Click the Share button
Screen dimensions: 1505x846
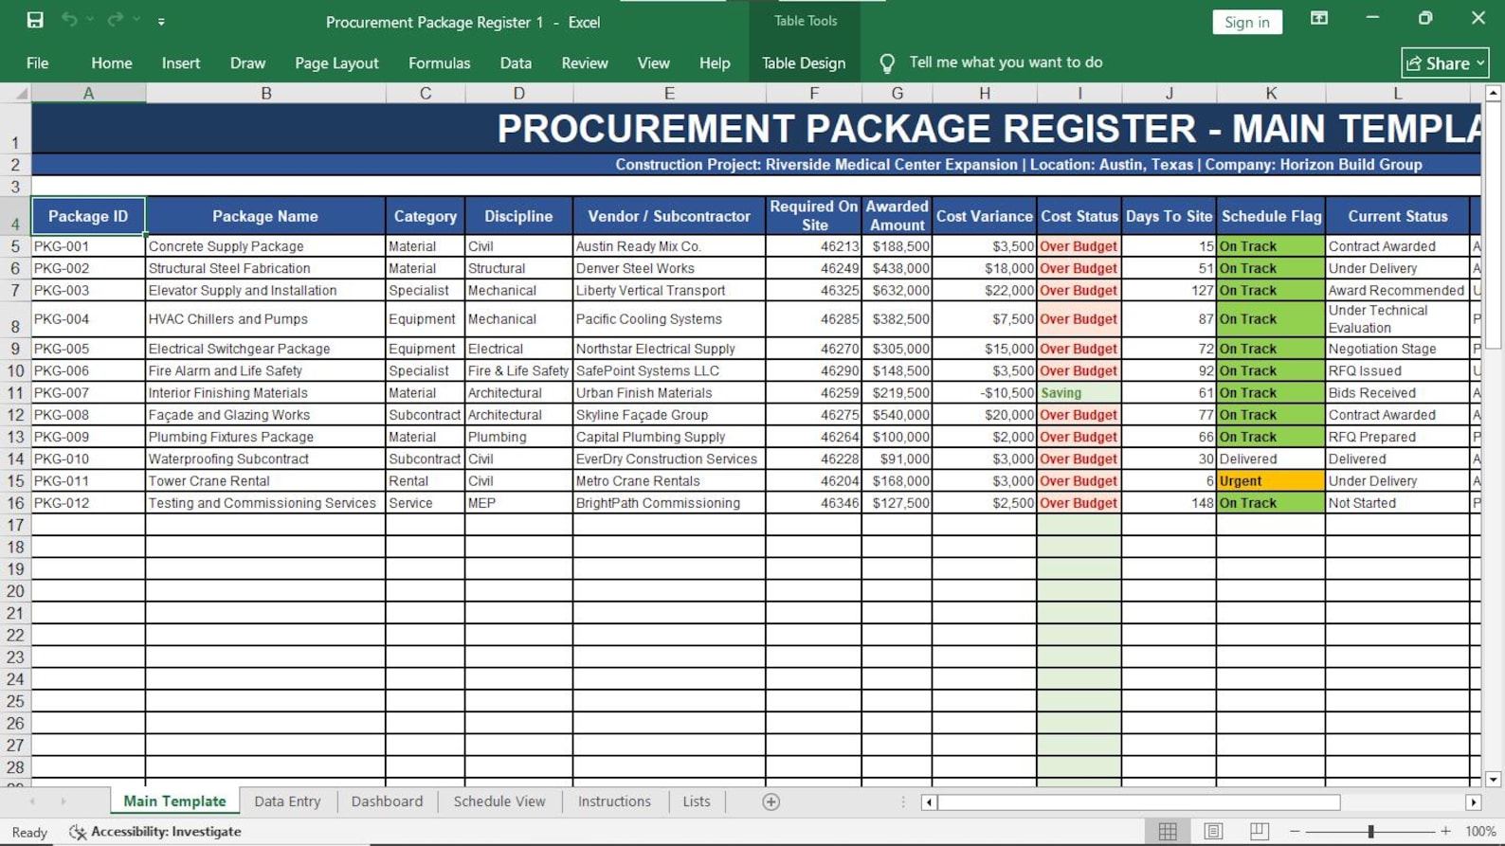[x=1445, y=63]
